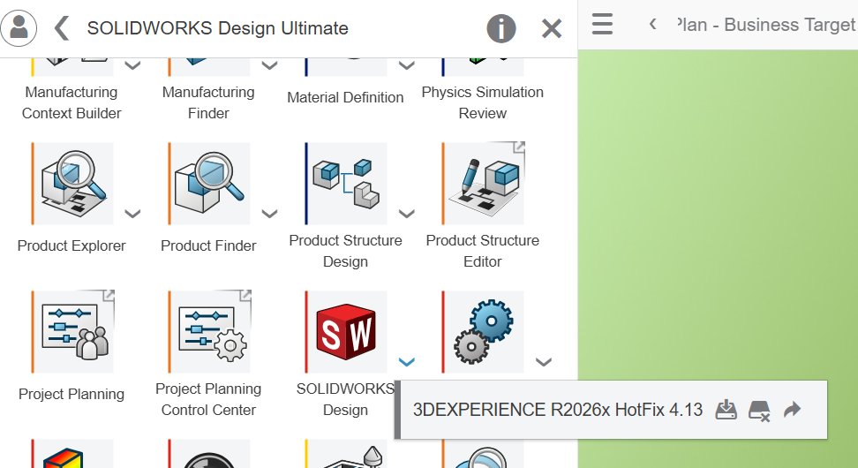Select the 3DEXPERIENCE R2026x HotFix 4.13 entry
Image resolution: width=858 pixels, height=468 pixels.
[x=611, y=410]
